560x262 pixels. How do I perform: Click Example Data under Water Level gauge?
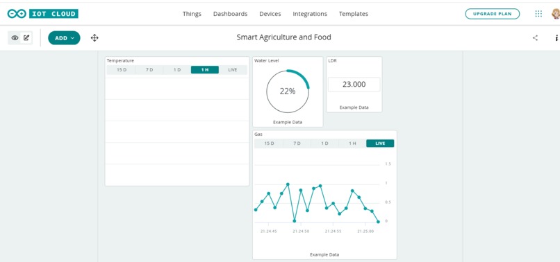pyautogui.click(x=288, y=122)
